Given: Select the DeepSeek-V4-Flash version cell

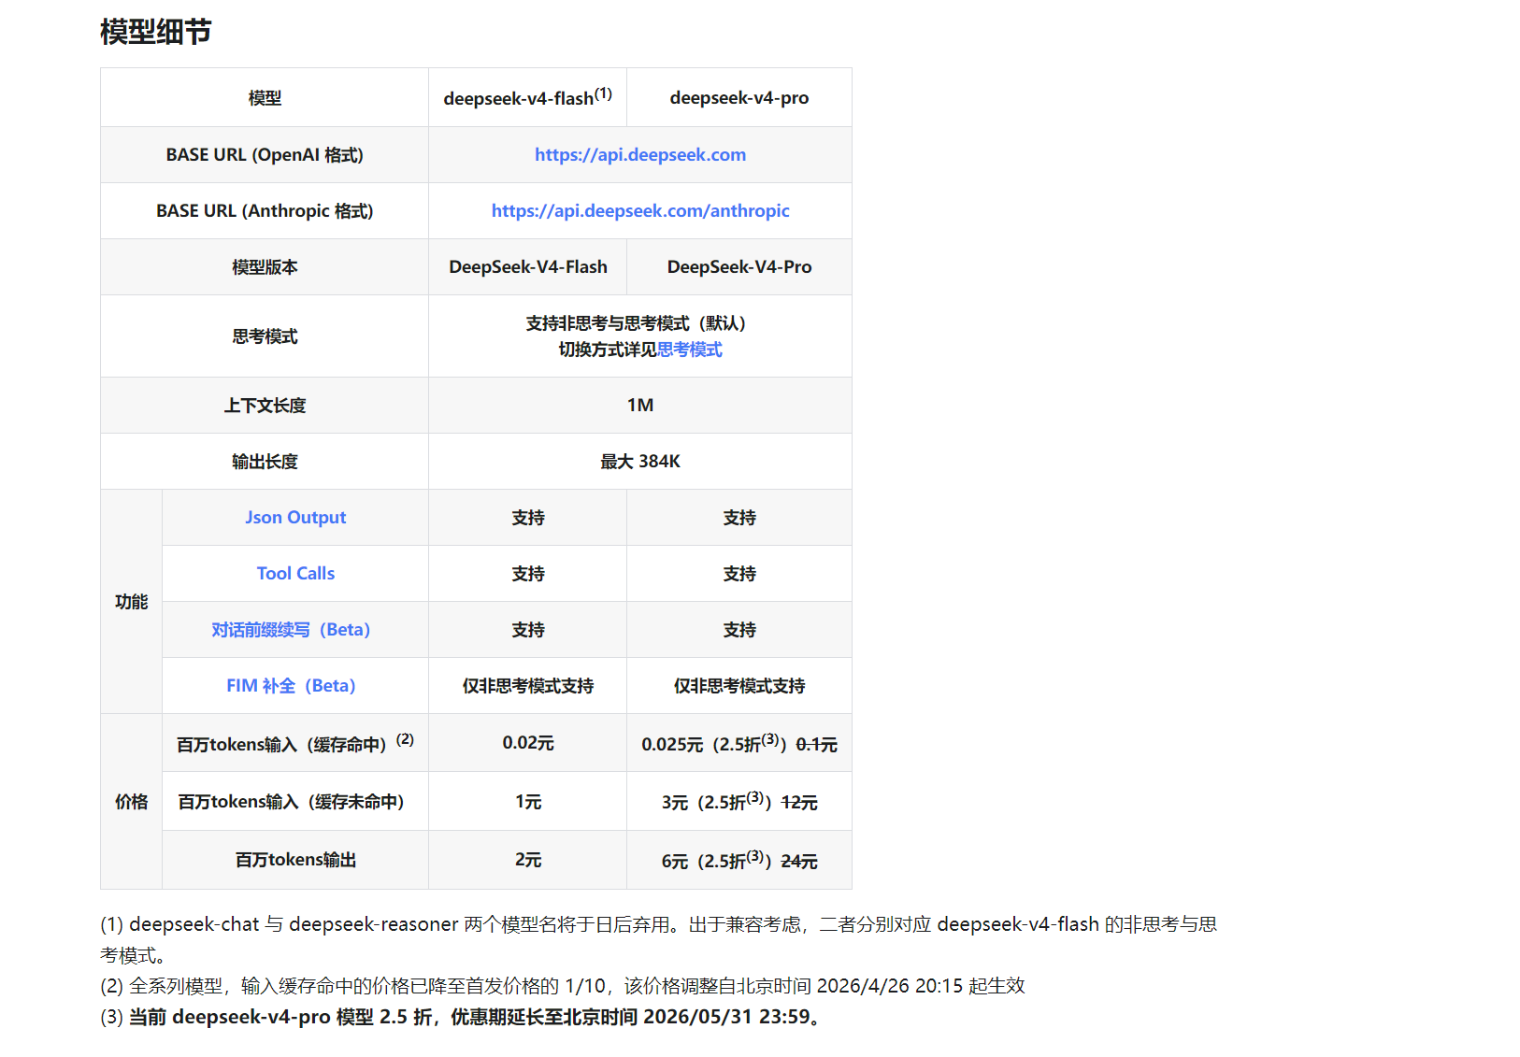Looking at the screenshot, I should point(528,267).
